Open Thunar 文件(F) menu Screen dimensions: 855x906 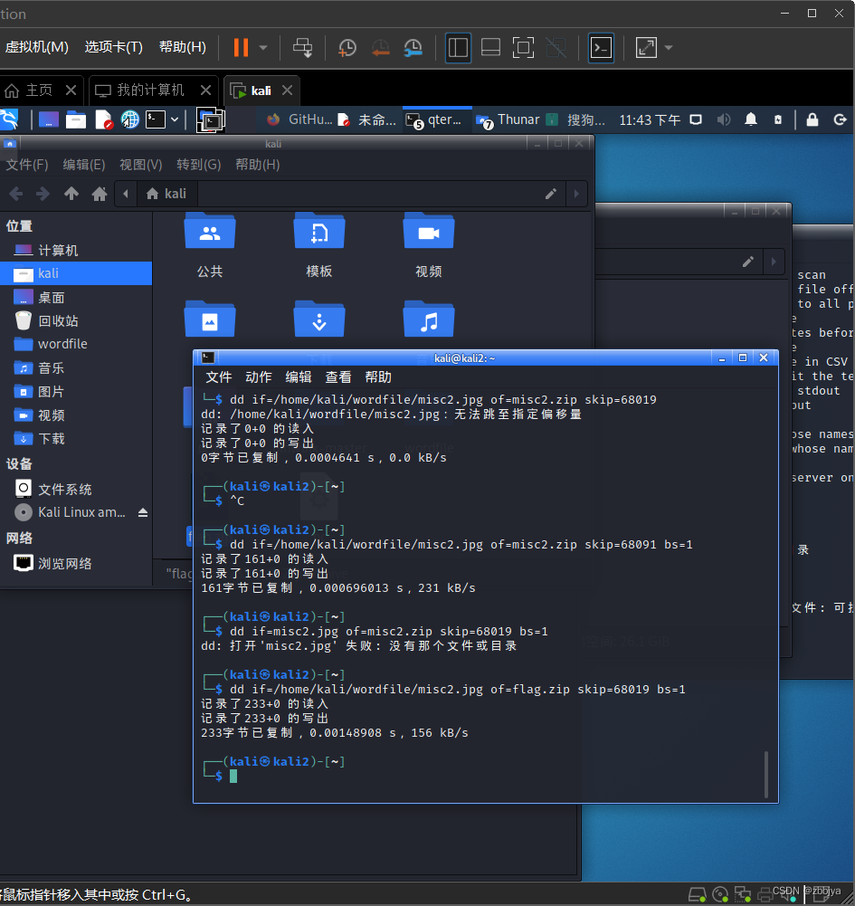click(26, 165)
